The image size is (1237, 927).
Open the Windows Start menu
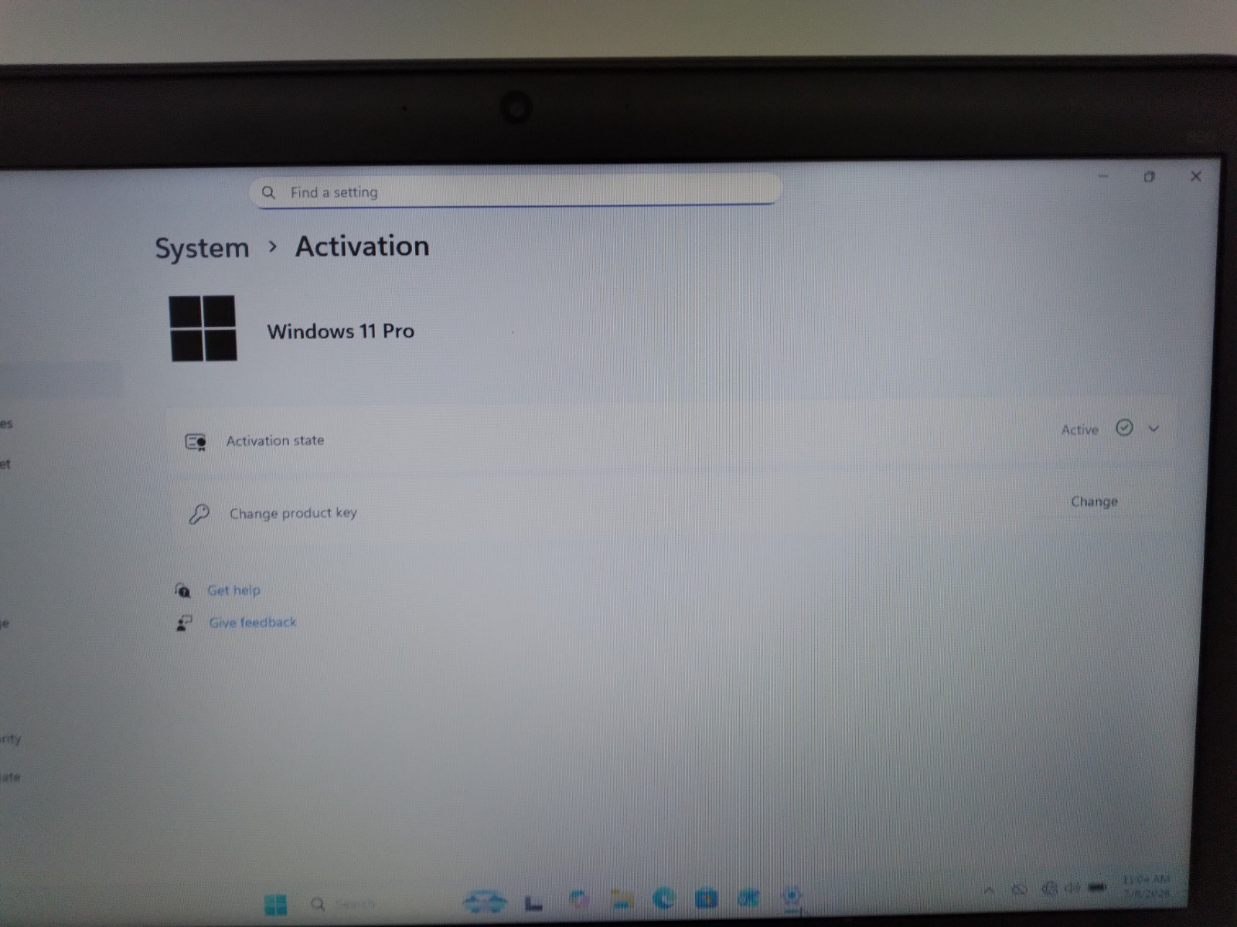click(275, 905)
